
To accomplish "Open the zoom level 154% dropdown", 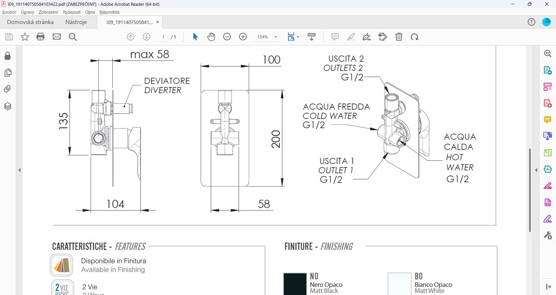I will (x=276, y=37).
